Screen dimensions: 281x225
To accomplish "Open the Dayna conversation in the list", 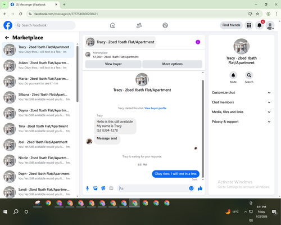I will [38, 113].
